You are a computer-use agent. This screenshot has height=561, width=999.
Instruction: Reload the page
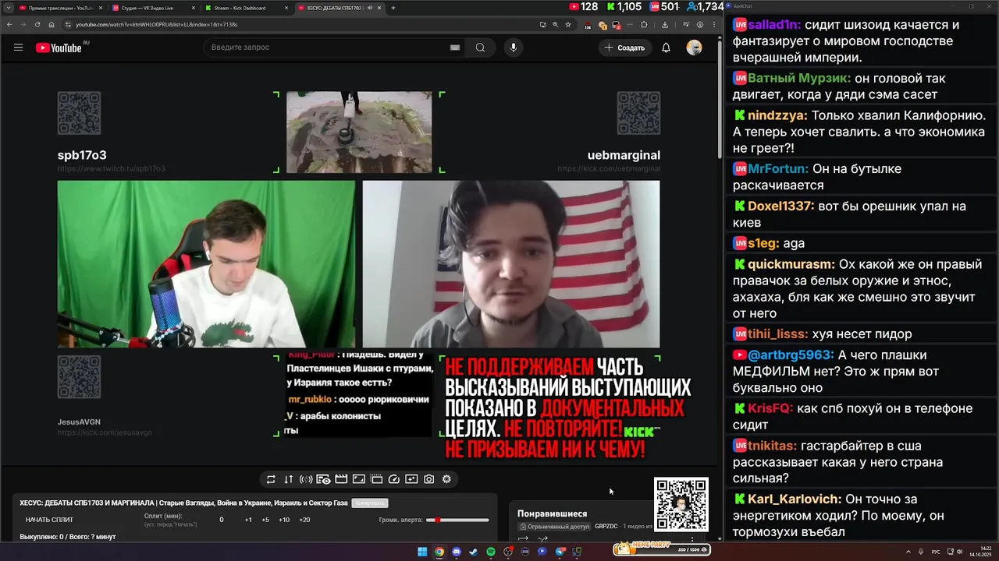37,24
